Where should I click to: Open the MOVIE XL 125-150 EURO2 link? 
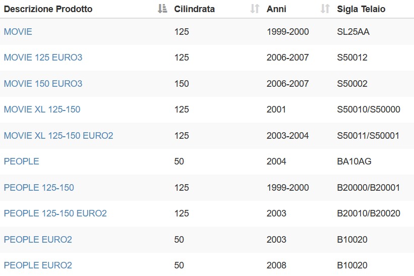click(58, 136)
